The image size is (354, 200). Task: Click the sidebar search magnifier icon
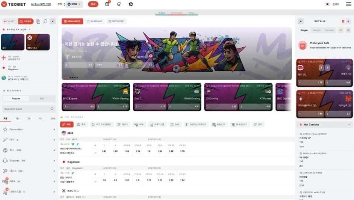45,21
